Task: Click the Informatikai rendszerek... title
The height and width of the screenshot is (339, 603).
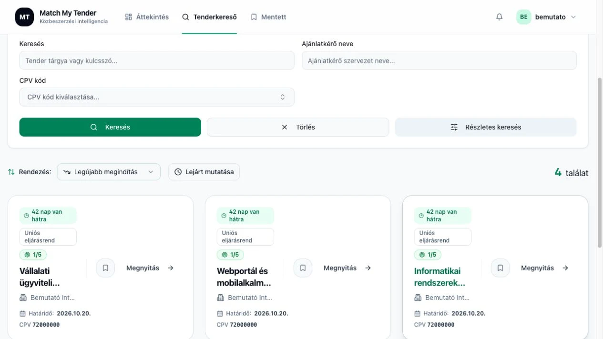Action: tap(439, 277)
